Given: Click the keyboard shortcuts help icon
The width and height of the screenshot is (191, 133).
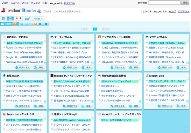Looking at the screenshot, I should tap(27, 18).
